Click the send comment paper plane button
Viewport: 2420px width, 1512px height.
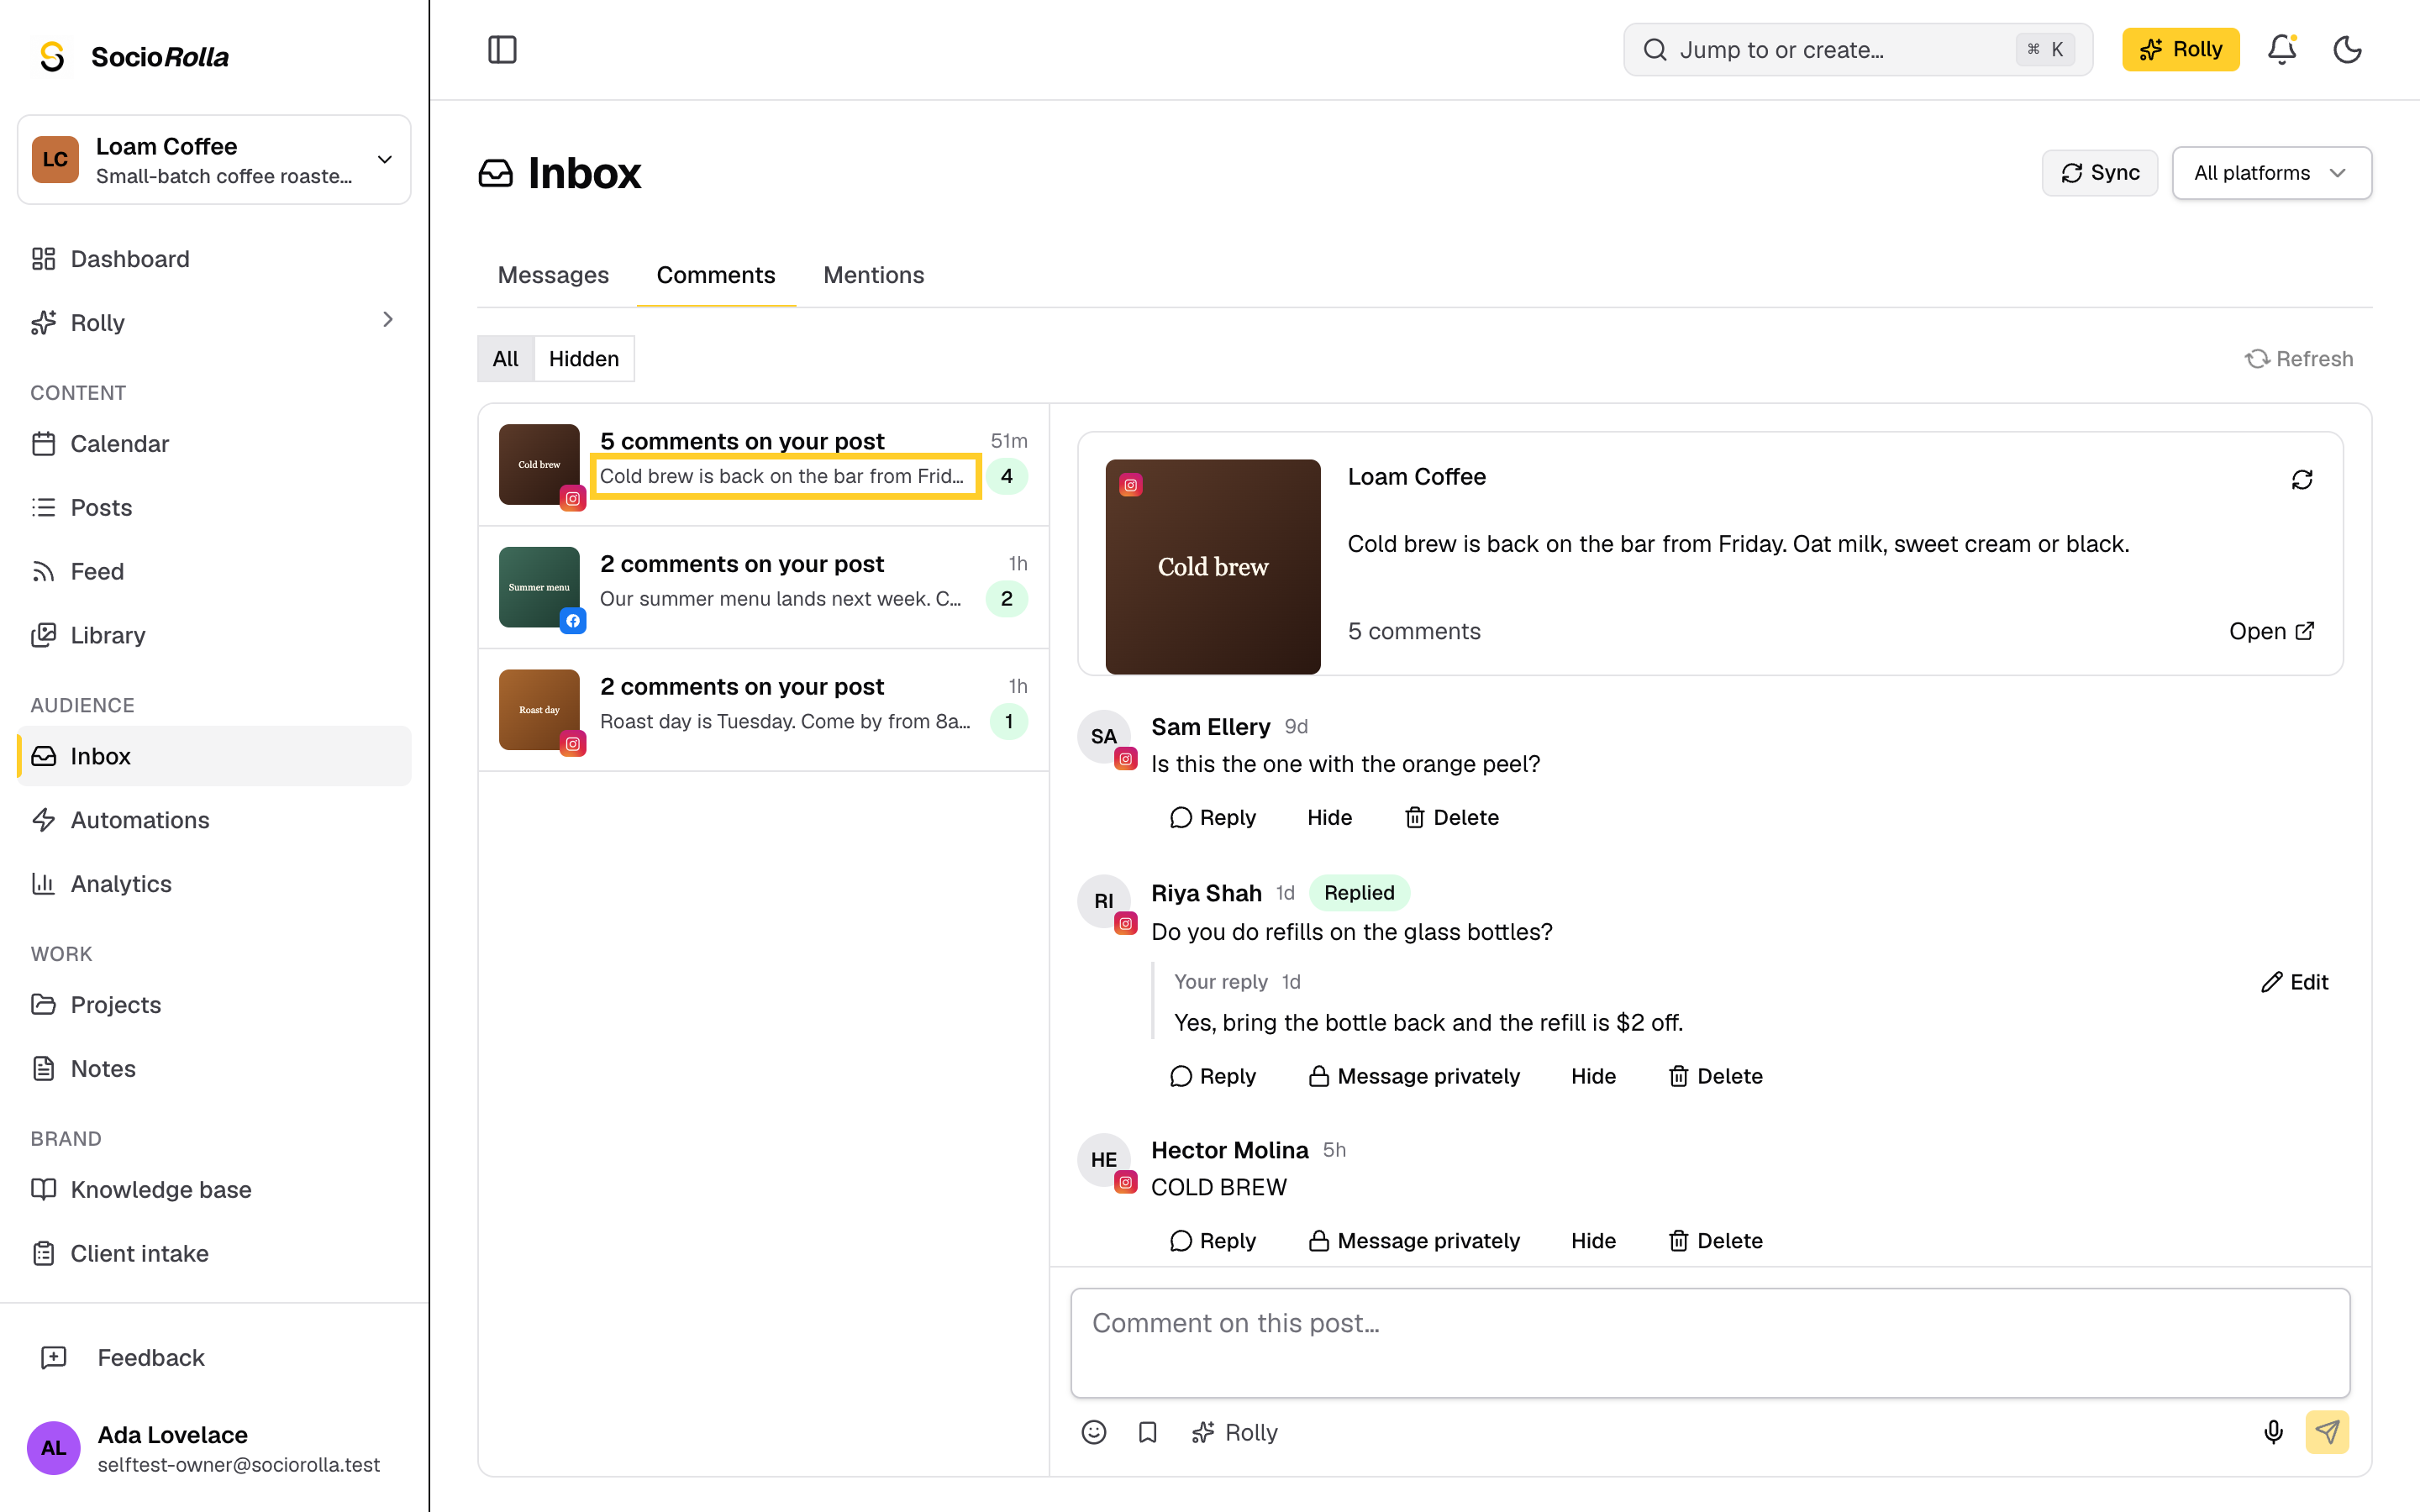[x=2327, y=1432]
